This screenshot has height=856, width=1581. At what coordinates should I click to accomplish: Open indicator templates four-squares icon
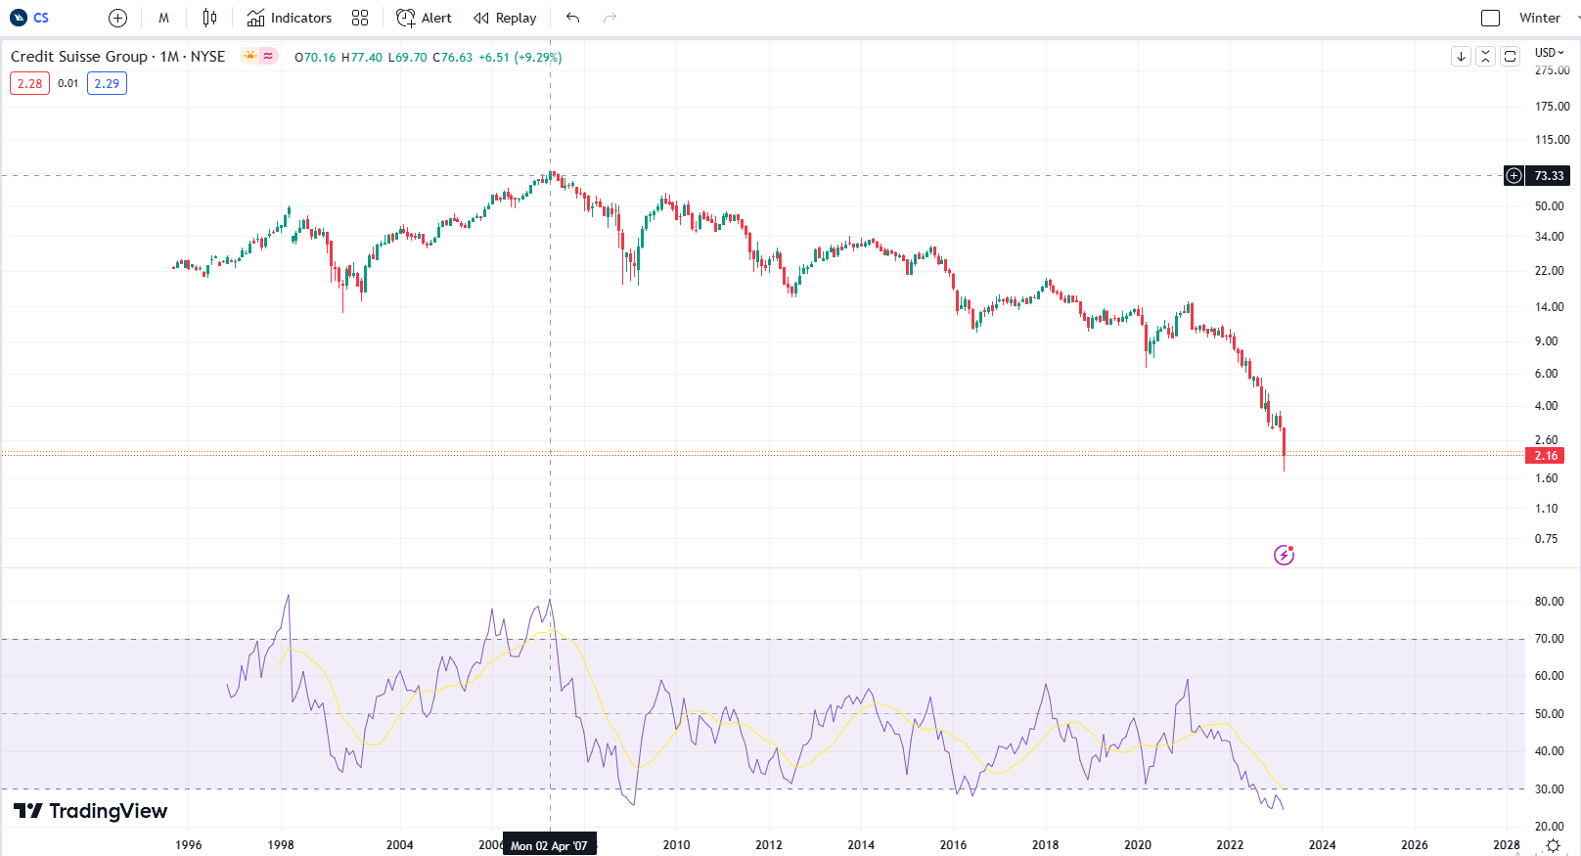coord(360,18)
